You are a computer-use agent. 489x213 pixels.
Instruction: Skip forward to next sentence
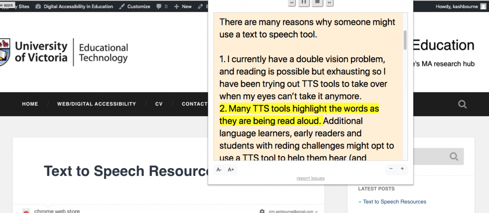point(329,3)
